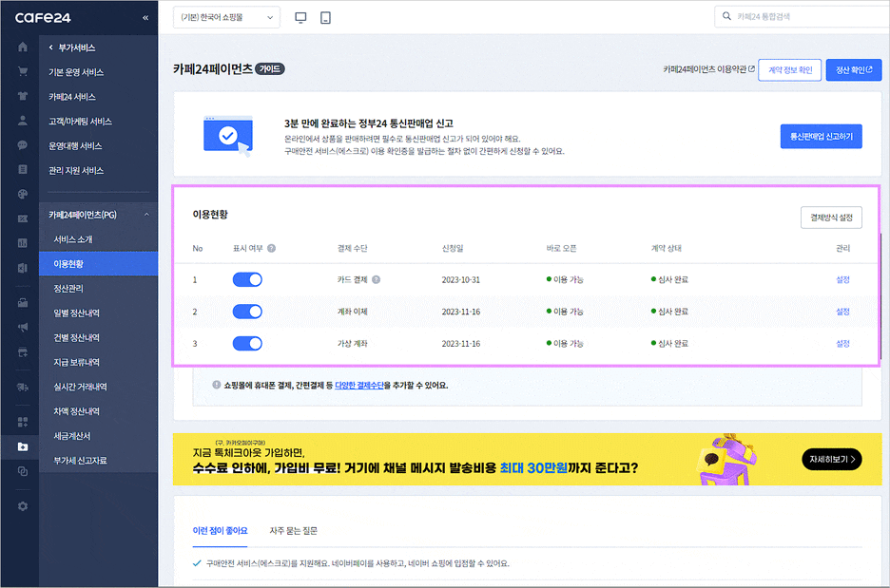
Task: Open 고객/마케팅 서비스 menu
Action: 80,122
